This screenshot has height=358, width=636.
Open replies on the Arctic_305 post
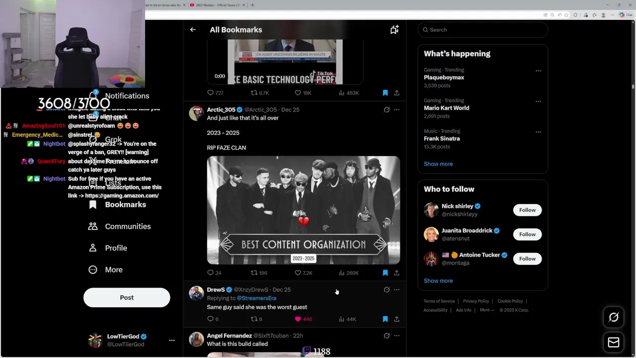[x=214, y=273]
